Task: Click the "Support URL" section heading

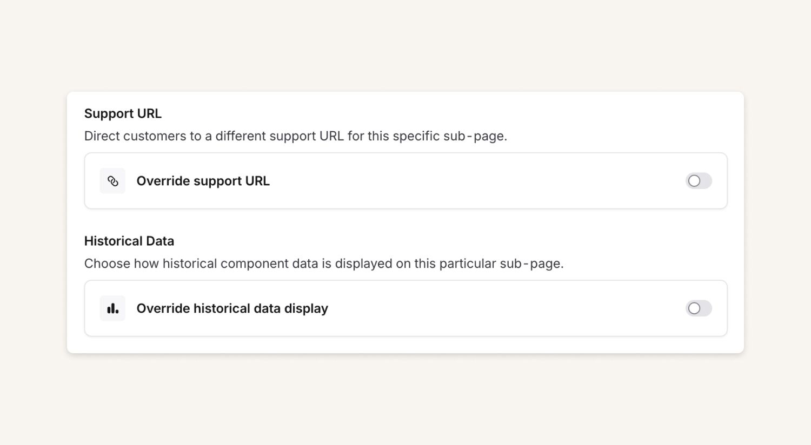Action: tap(123, 113)
